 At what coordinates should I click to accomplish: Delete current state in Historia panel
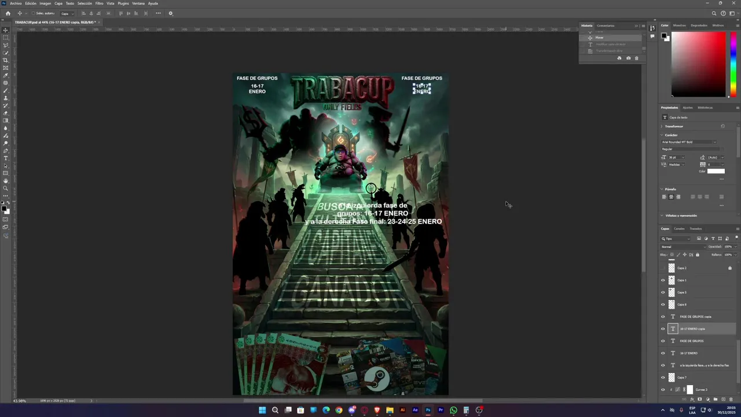point(636,58)
